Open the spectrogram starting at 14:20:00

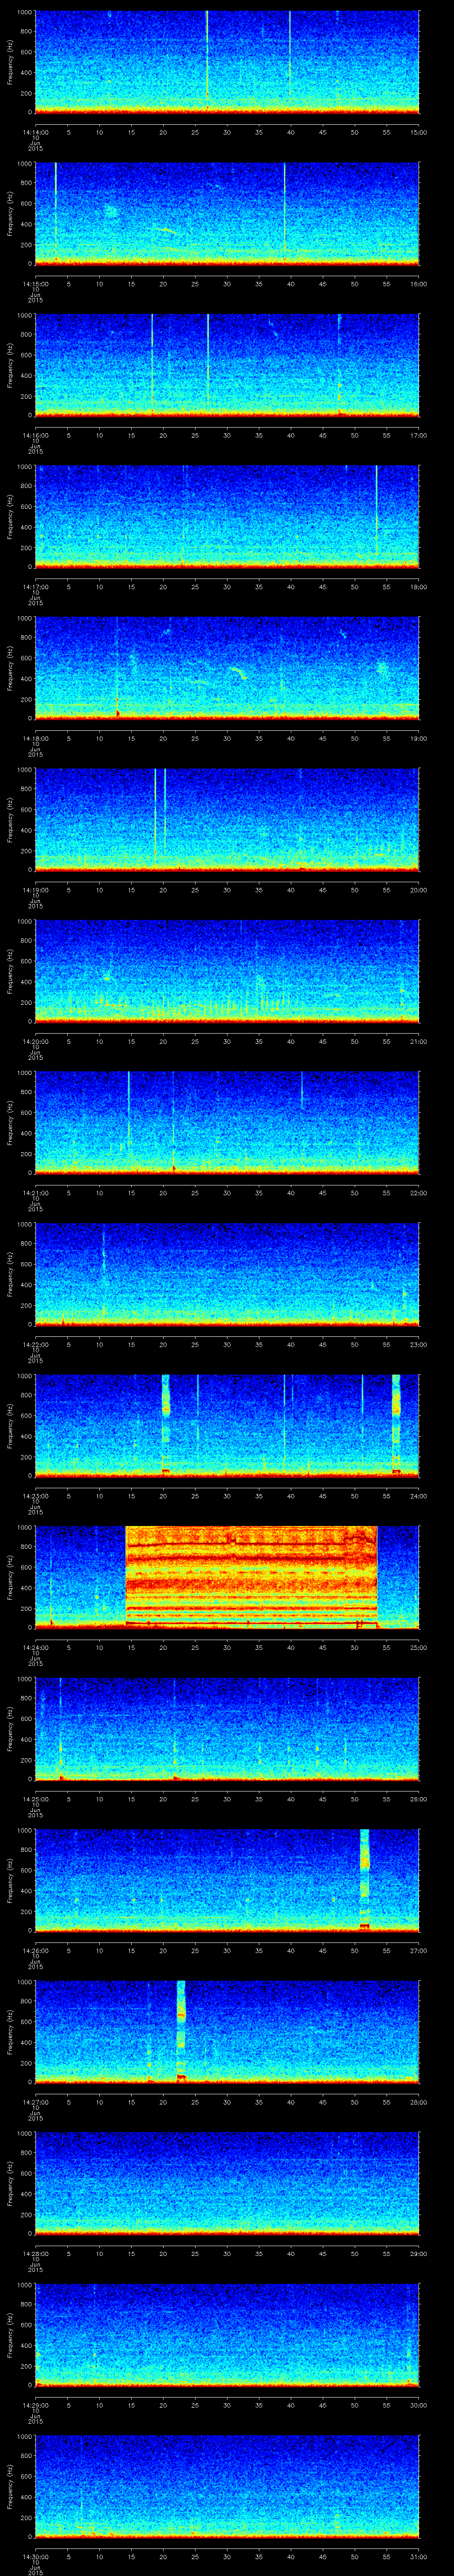pyautogui.click(x=227, y=971)
